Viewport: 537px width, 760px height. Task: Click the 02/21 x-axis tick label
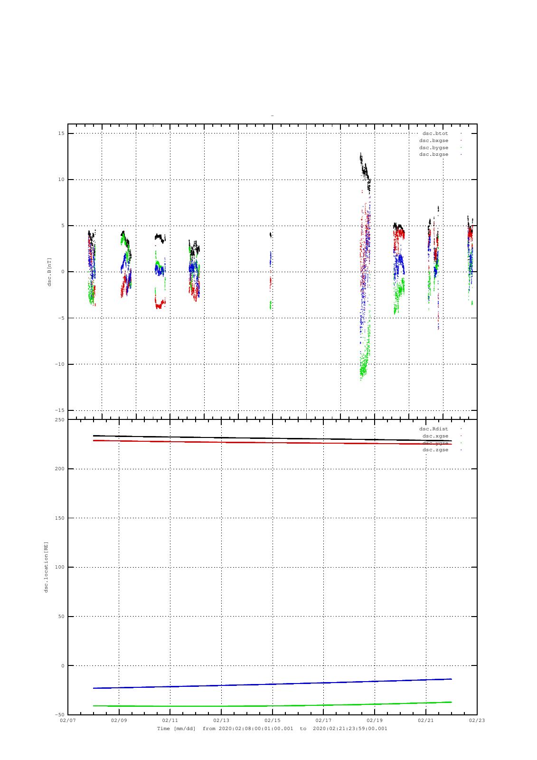click(426, 721)
